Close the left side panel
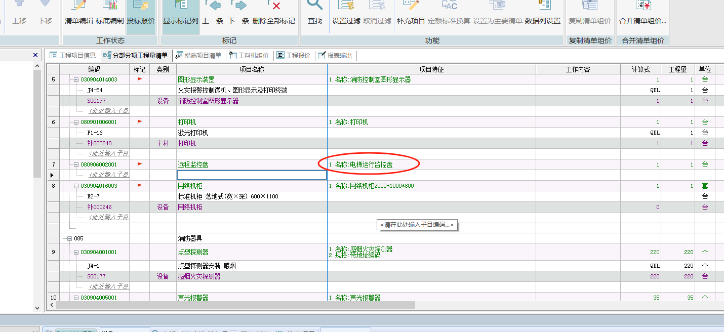Viewport: 724px width, 332px height. click(35, 55)
